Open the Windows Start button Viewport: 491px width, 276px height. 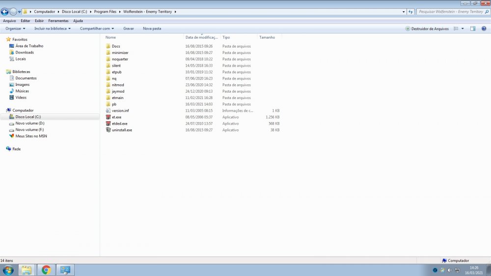pos(8,270)
